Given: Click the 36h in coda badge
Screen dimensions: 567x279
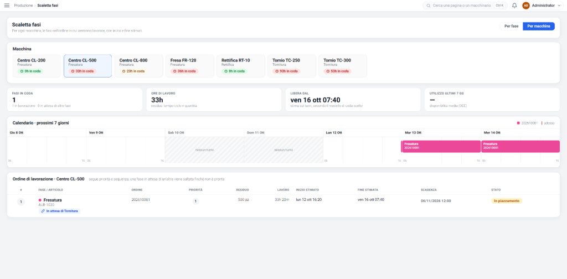Looking at the screenshot, I should (x=184, y=71).
